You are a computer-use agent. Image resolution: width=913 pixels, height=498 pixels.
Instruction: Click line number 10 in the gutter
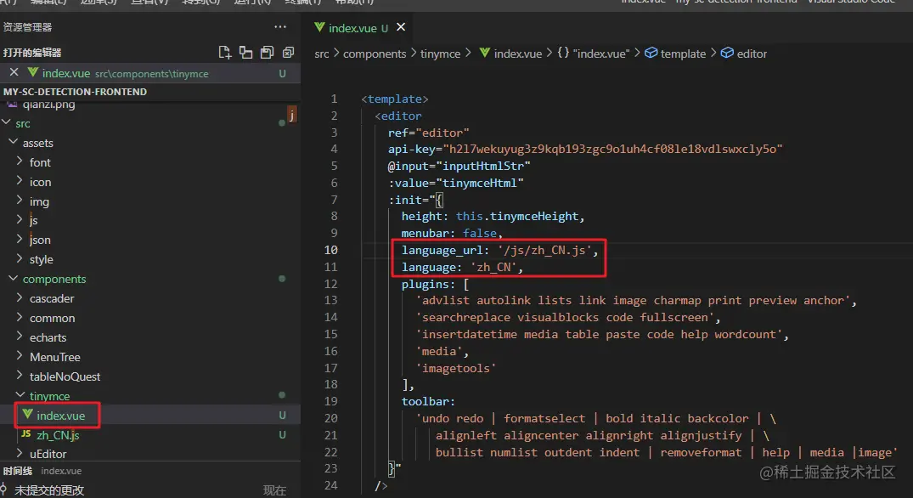[x=330, y=250]
